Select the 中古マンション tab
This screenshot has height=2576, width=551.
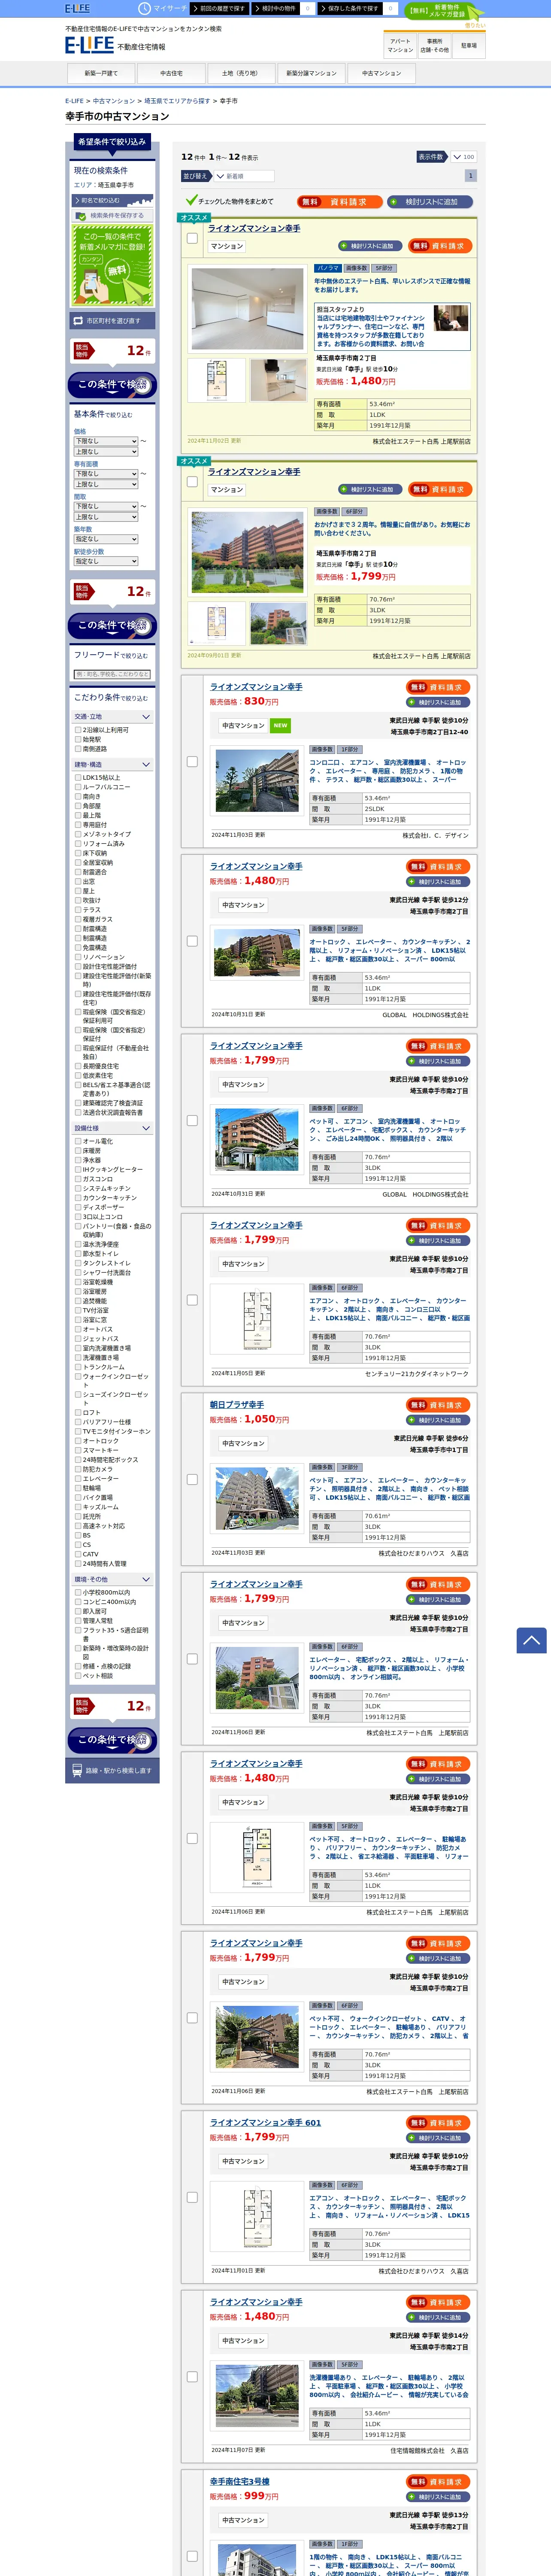coord(381,74)
